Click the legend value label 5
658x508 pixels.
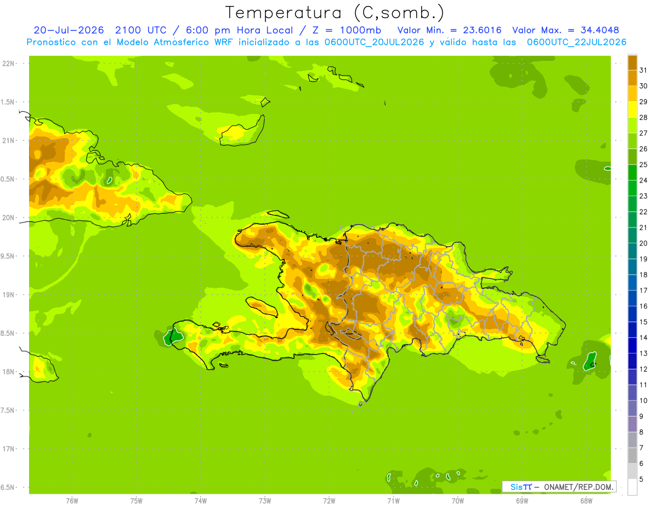(642, 480)
